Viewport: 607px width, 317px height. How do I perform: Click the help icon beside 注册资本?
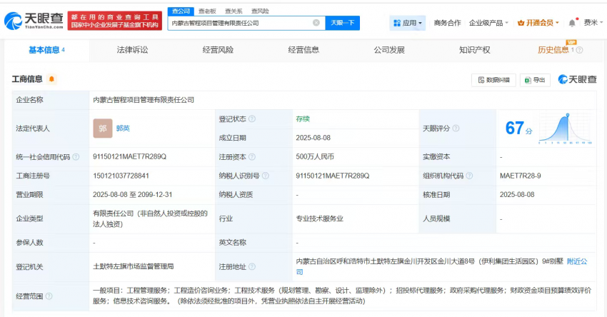(x=251, y=156)
